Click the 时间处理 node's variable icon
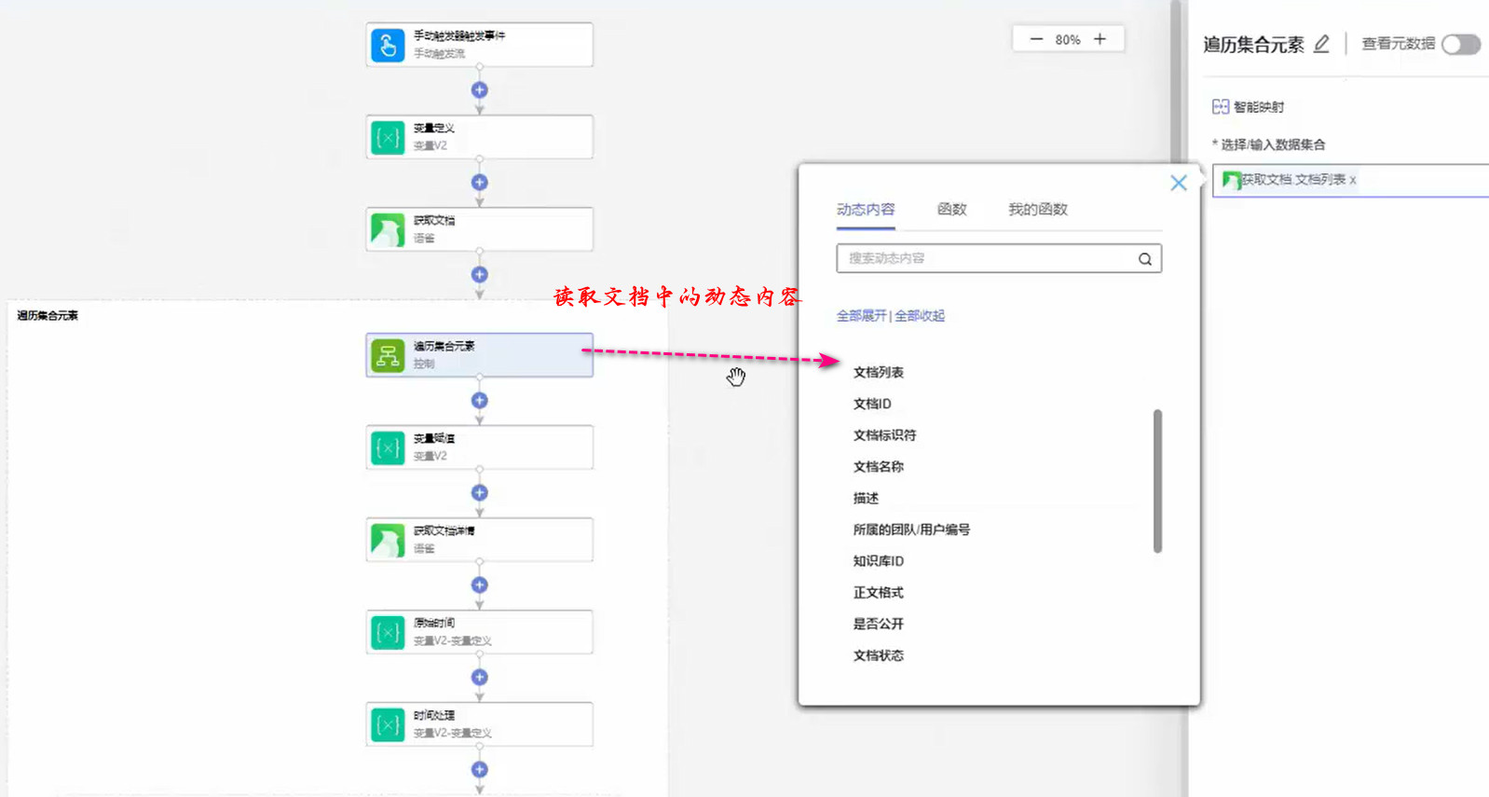The height and width of the screenshot is (797, 1489). (388, 724)
